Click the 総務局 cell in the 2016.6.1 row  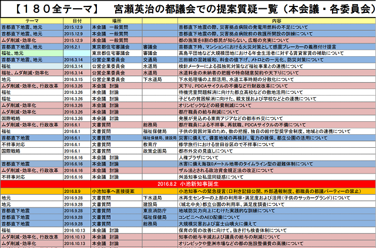(160, 125)
